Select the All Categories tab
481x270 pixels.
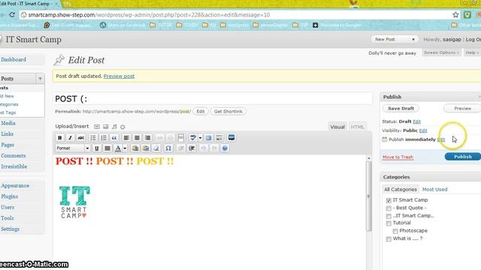[401, 190]
